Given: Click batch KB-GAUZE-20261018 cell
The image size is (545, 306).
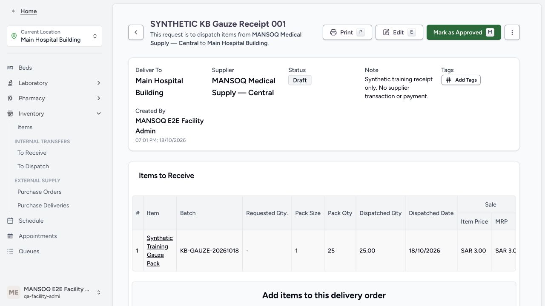Looking at the screenshot, I should coord(209,251).
